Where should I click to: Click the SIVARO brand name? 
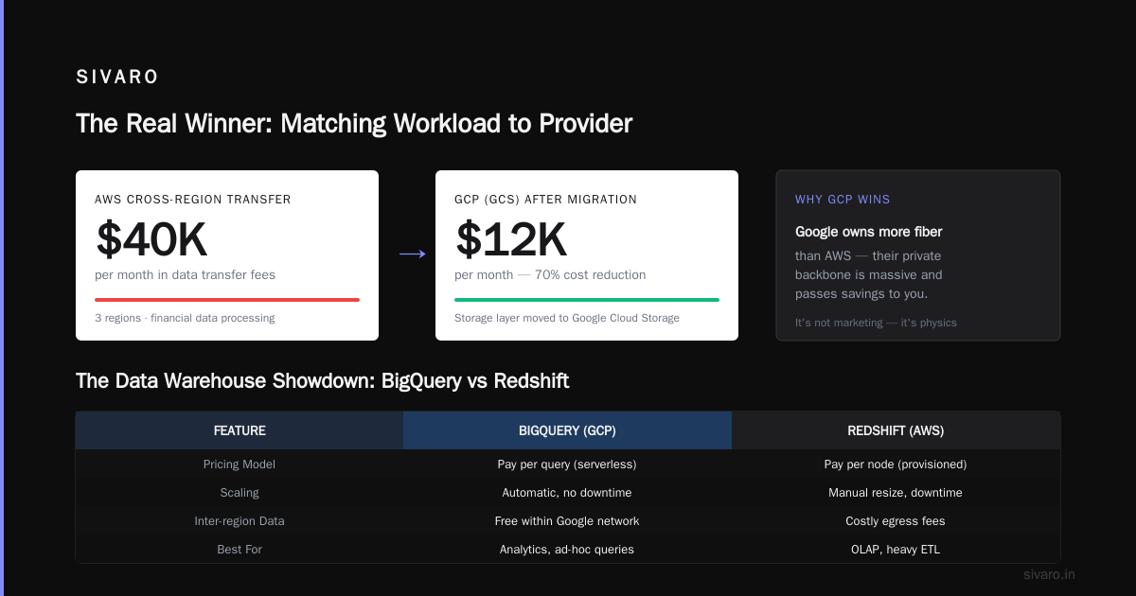coord(117,78)
